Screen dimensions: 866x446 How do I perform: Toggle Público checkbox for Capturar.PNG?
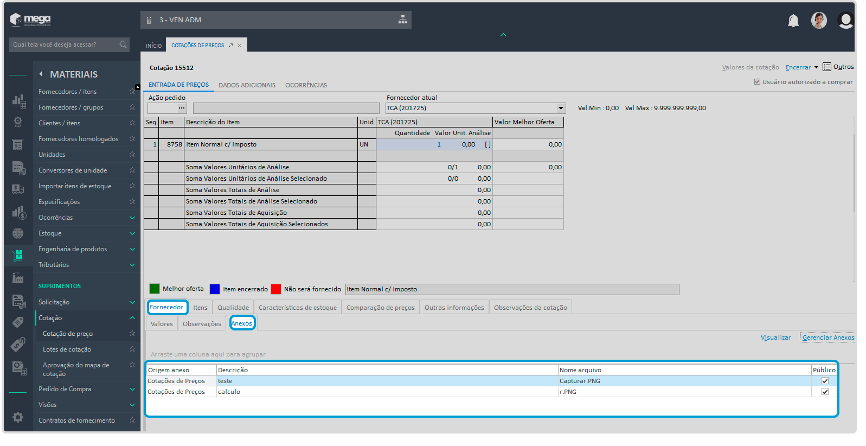point(825,381)
